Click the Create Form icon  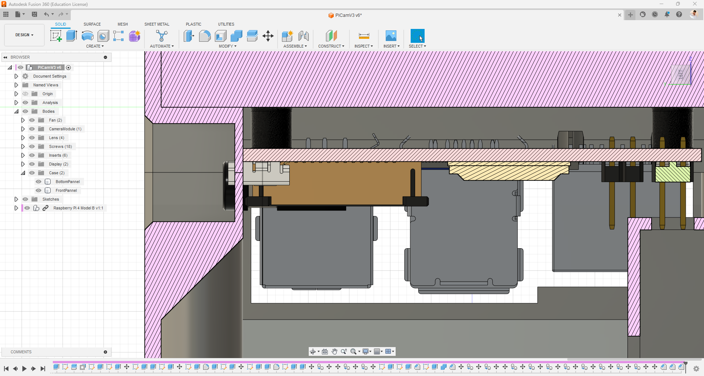[135, 36]
